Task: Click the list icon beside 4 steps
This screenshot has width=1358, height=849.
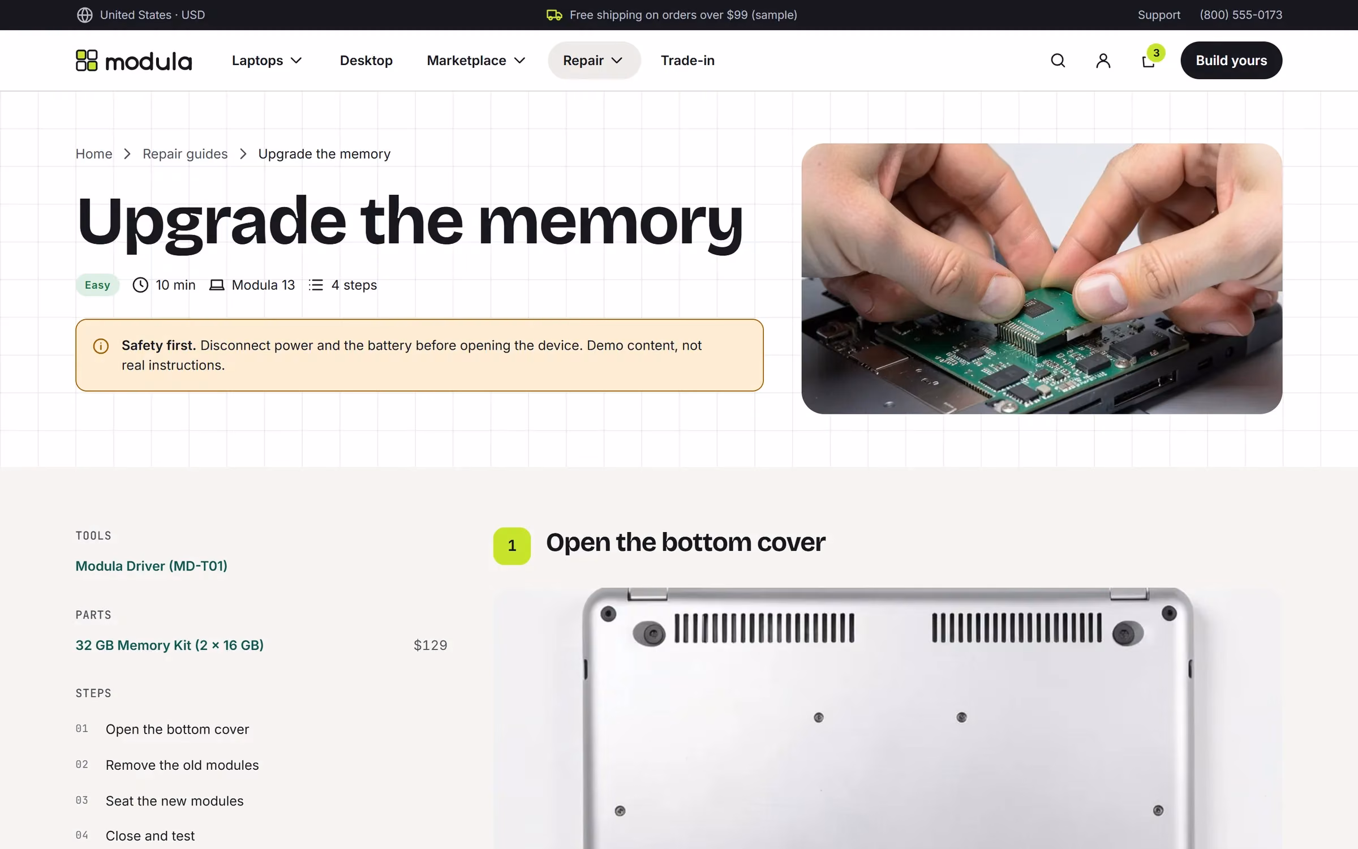Action: click(x=316, y=285)
